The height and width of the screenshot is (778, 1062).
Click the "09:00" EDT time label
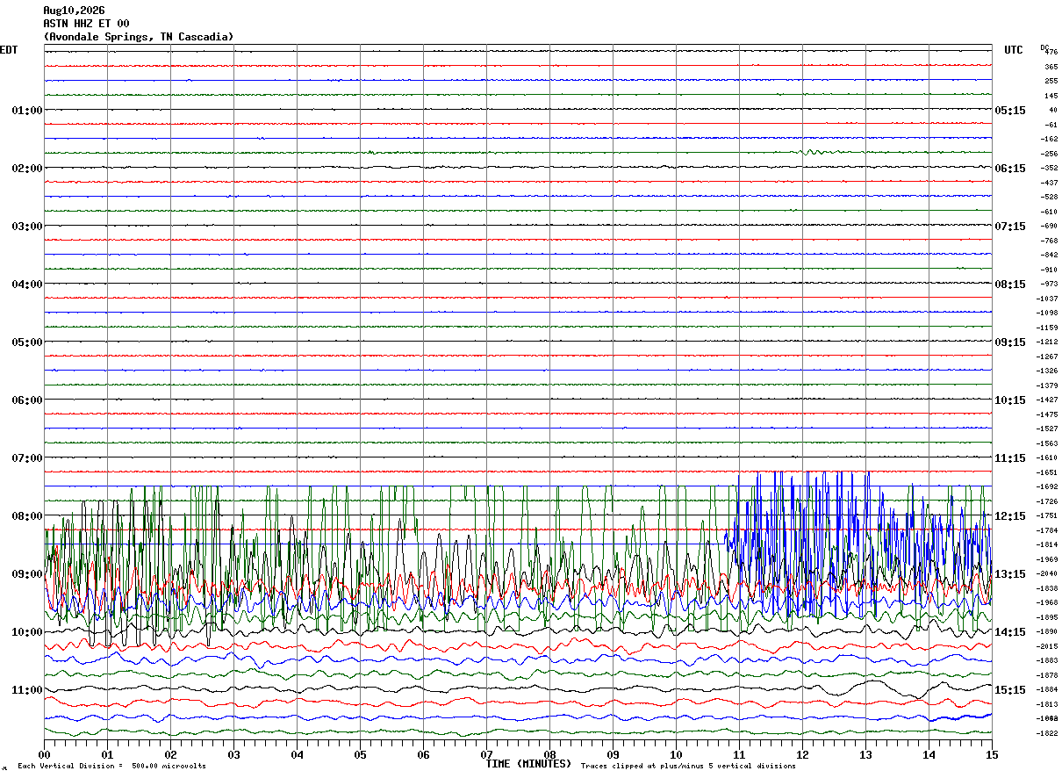26,574
